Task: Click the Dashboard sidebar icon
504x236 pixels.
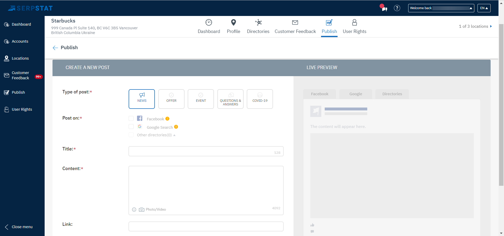Action: (7, 24)
